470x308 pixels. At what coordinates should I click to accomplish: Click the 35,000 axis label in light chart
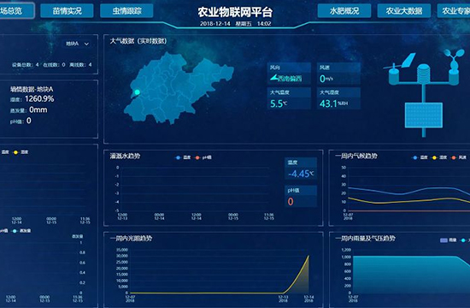122,250
